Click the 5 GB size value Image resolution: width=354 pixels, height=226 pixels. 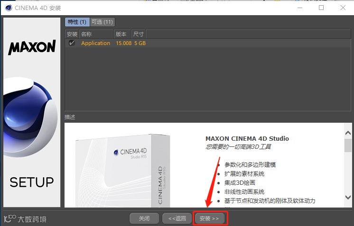click(140, 43)
